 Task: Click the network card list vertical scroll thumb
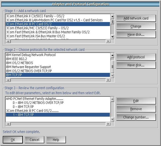point(112,22)
